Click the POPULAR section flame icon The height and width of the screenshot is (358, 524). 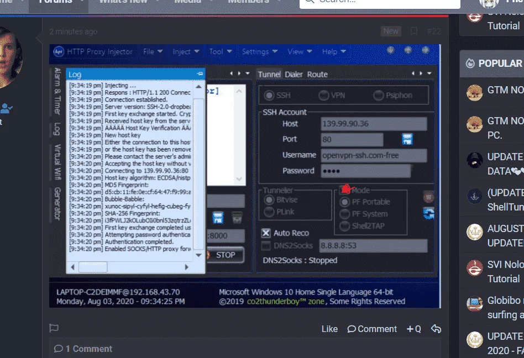[x=470, y=63]
